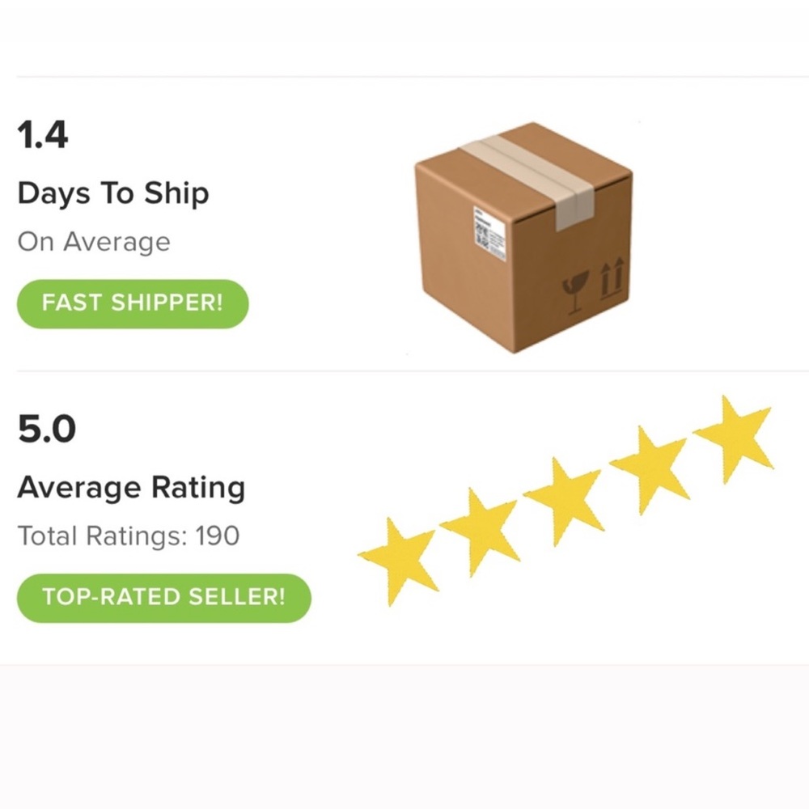
Task: Click the Average Rating heading
Action: 131,488
